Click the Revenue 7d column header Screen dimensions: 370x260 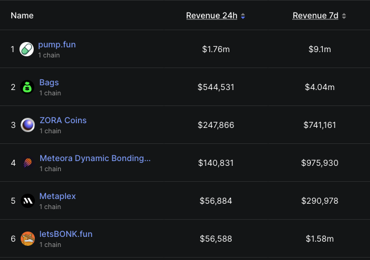316,15
